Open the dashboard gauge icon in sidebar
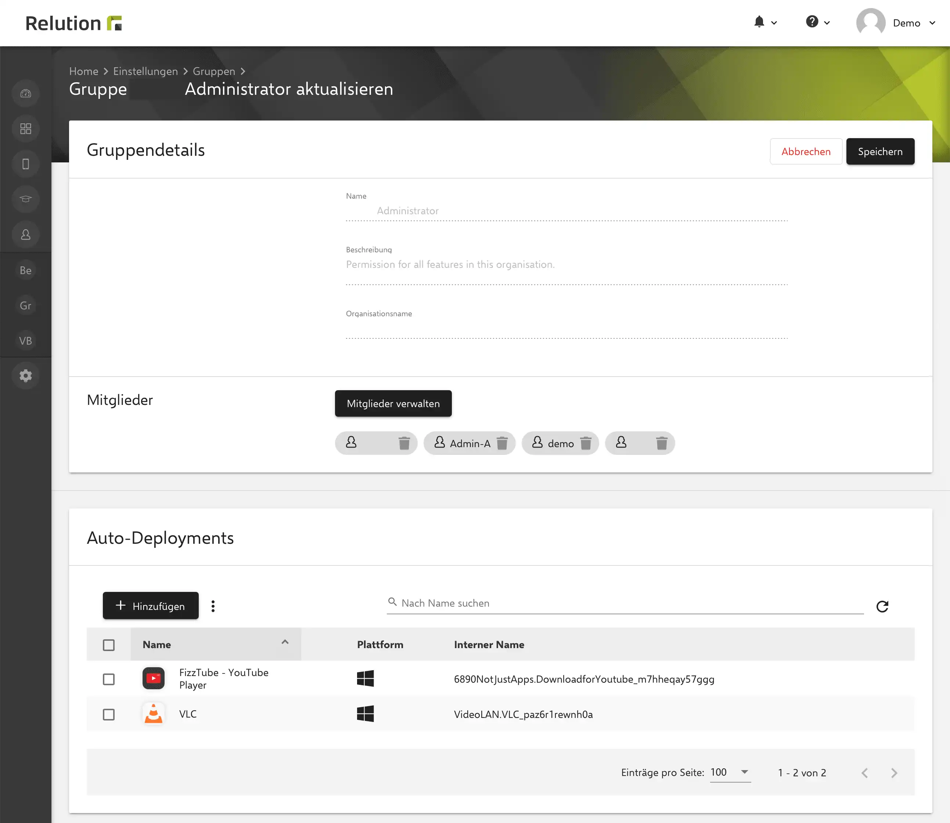Screen dimensions: 950x823 coord(26,93)
